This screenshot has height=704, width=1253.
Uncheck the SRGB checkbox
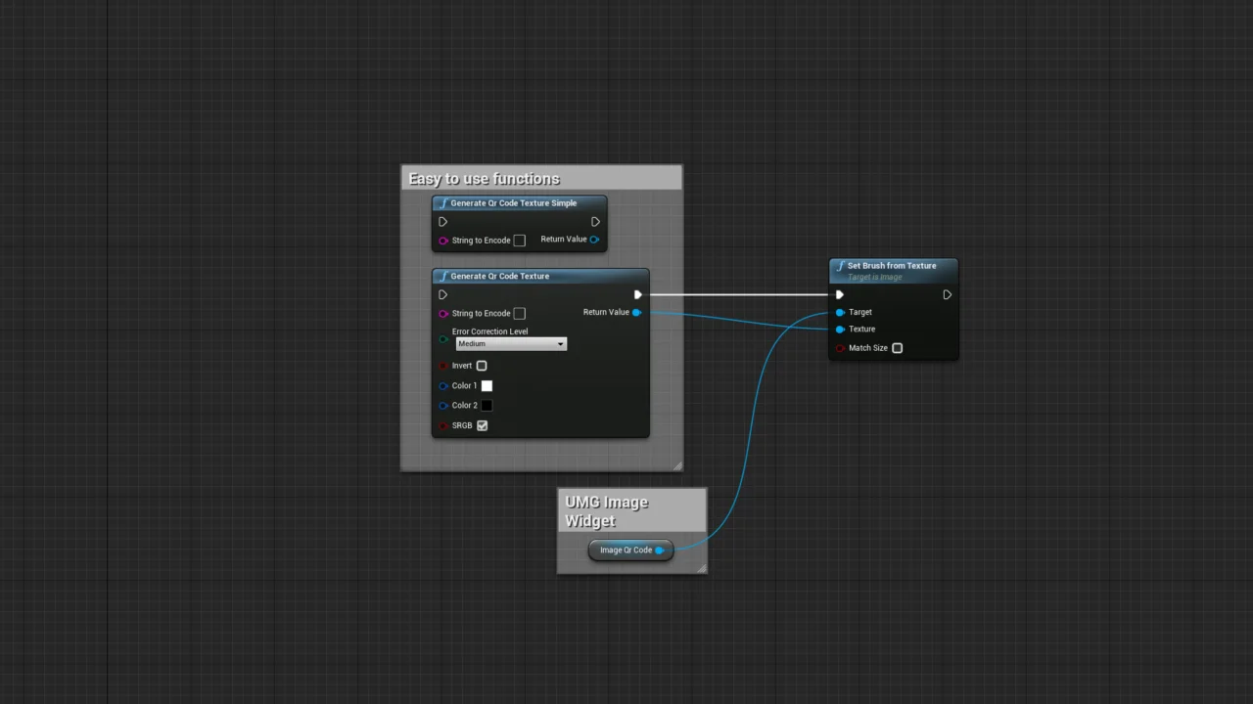tap(482, 425)
